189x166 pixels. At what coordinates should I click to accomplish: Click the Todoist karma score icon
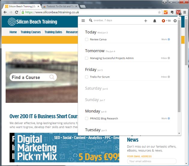point(163,21)
